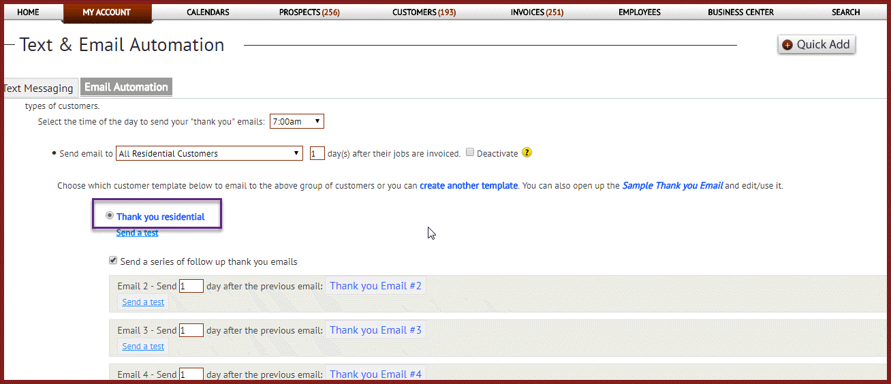Open the Sample Thank you Email link

pyautogui.click(x=672, y=185)
